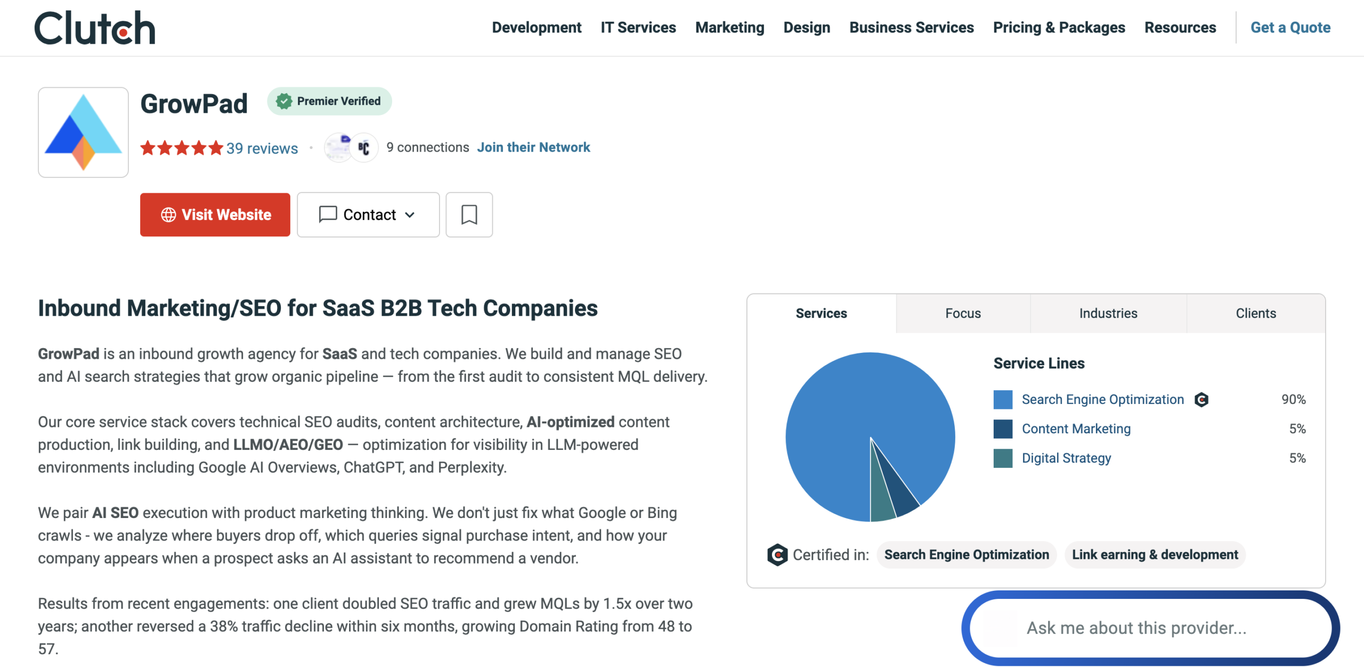Click the Clutch certified icon beside Search Engine Optimization

coord(1201,399)
